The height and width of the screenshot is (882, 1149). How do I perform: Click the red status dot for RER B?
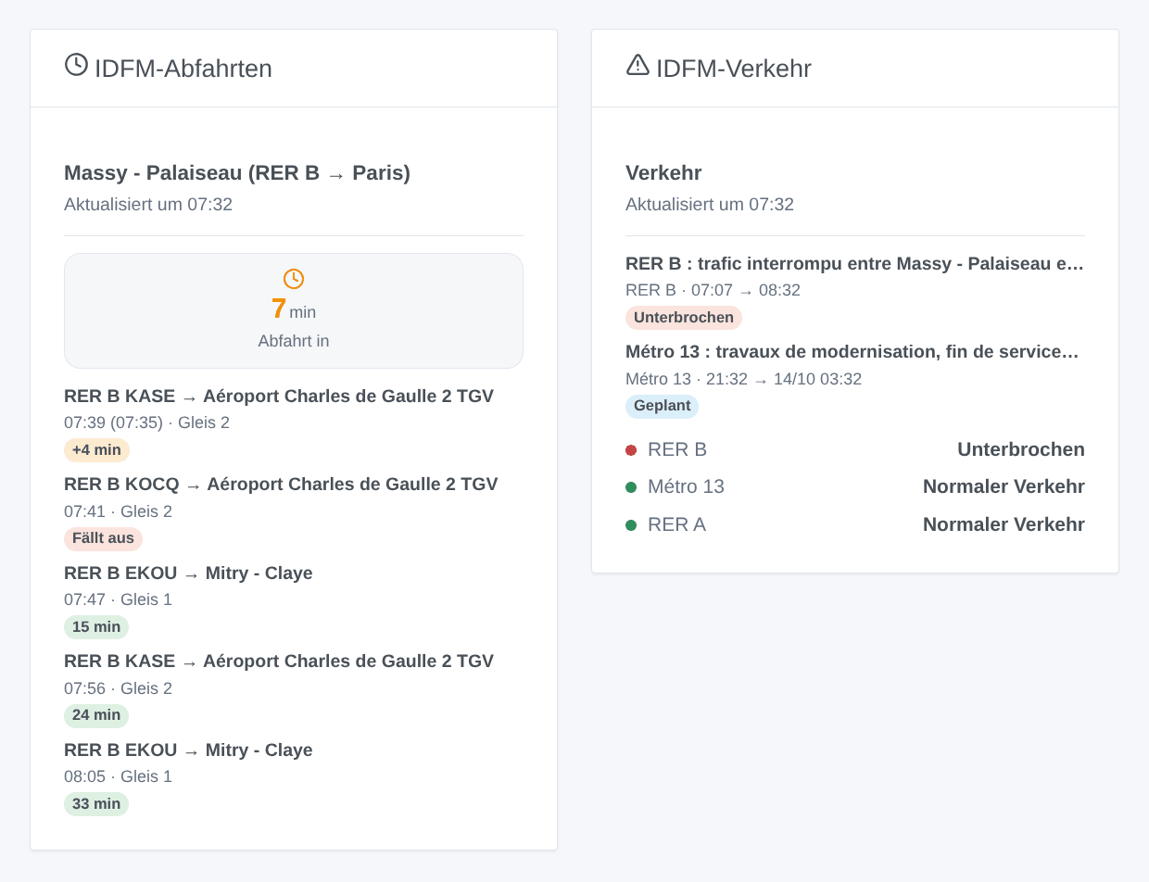(631, 450)
